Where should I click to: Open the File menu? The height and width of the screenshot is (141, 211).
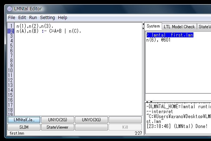point(12,18)
